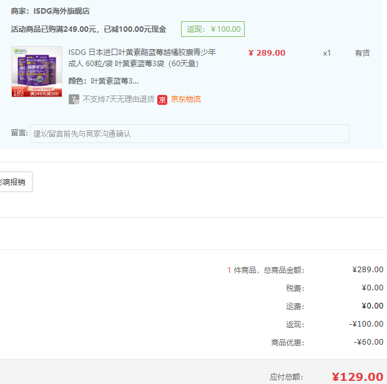Click the 应付总额 amount ¥129.00
Viewport: 387px width, 384px height.
click(358, 377)
